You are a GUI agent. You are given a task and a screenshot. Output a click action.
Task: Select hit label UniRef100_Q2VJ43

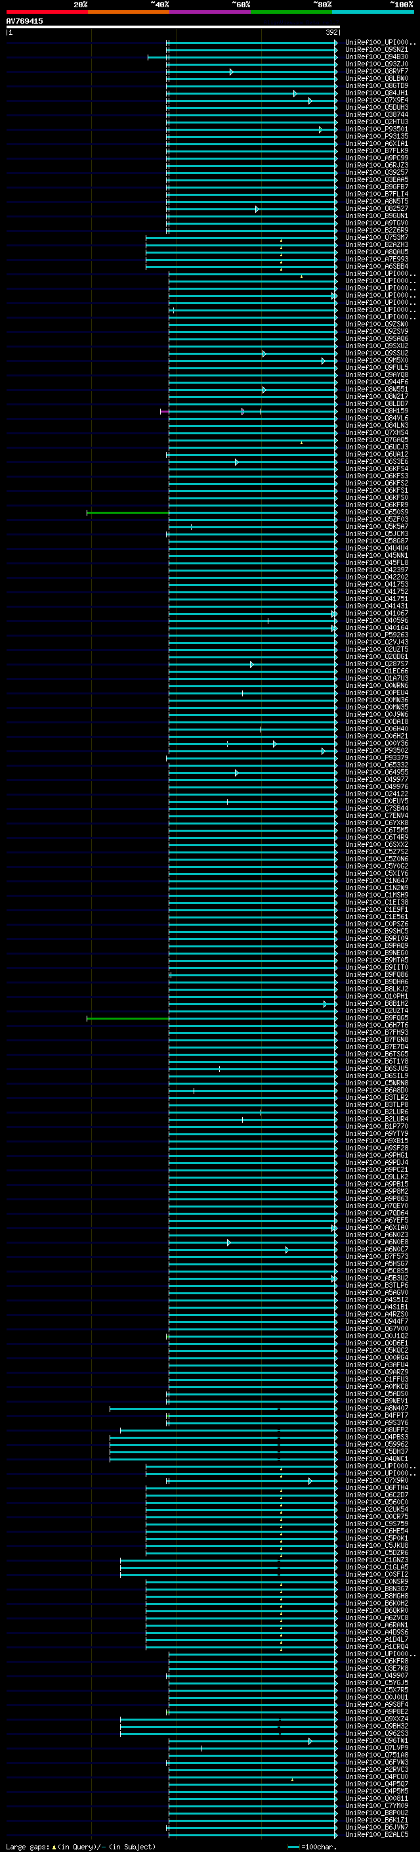pos(376,642)
